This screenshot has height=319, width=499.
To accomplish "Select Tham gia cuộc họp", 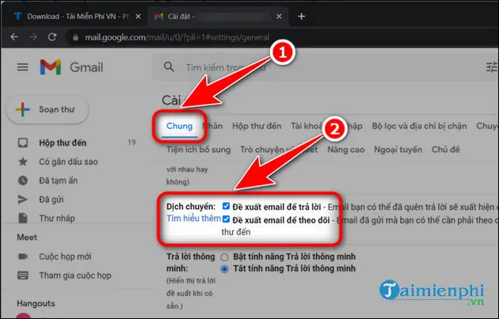I will [x=75, y=275].
